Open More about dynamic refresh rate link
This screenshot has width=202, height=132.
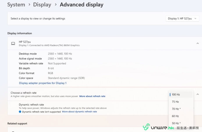pos(79,112)
